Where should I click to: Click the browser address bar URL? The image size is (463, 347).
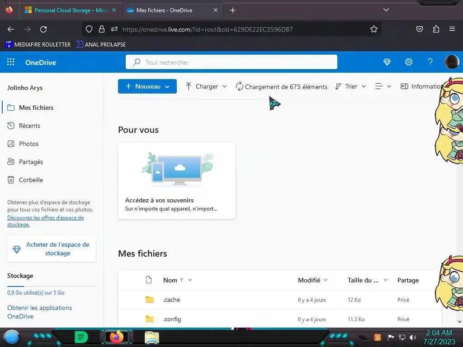pyautogui.click(x=207, y=29)
